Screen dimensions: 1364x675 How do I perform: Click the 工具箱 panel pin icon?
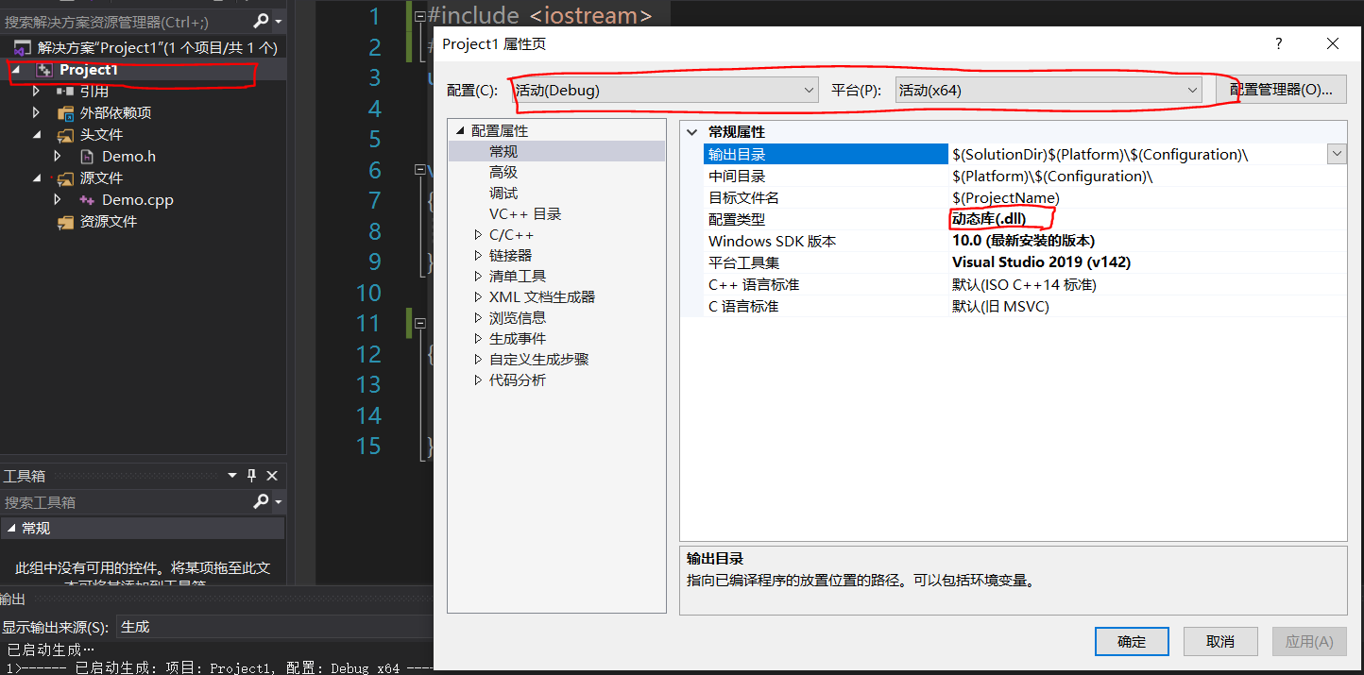coord(251,476)
